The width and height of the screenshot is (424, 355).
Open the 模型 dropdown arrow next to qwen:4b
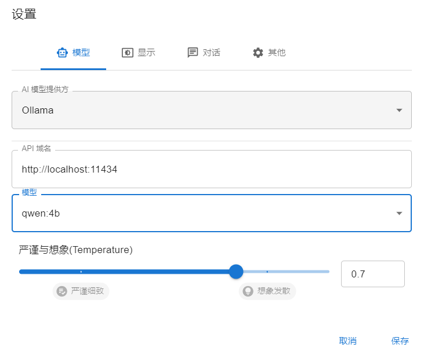(x=399, y=213)
